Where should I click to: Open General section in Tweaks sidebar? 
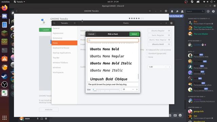[x=64, y=28]
